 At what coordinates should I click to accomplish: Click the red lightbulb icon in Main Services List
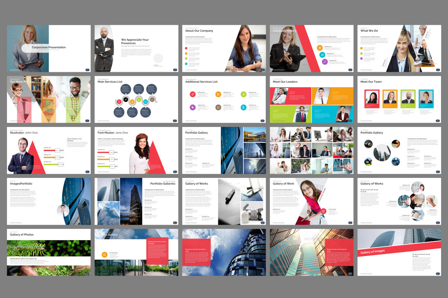(x=119, y=101)
